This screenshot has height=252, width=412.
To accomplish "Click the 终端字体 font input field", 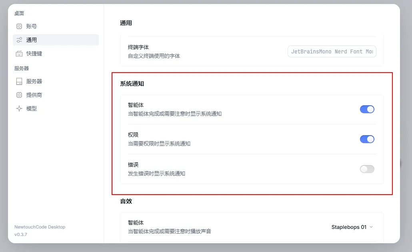I will click(332, 51).
